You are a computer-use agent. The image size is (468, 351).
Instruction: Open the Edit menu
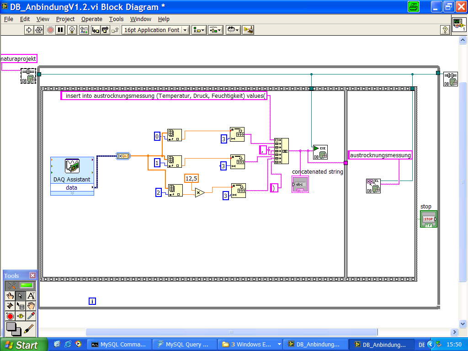[25, 19]
